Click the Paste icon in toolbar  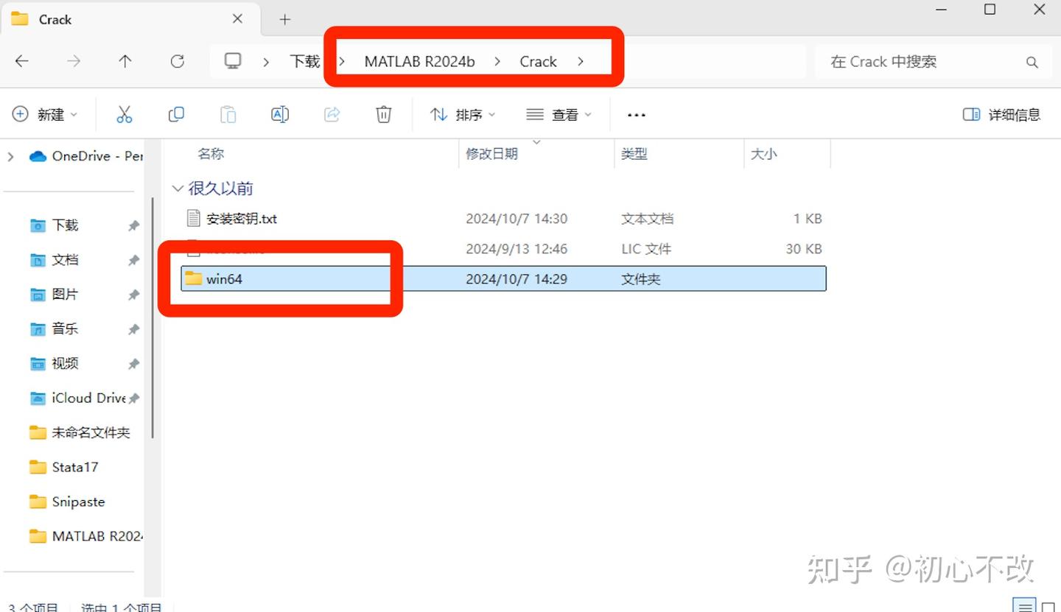(x=228, y=114)
